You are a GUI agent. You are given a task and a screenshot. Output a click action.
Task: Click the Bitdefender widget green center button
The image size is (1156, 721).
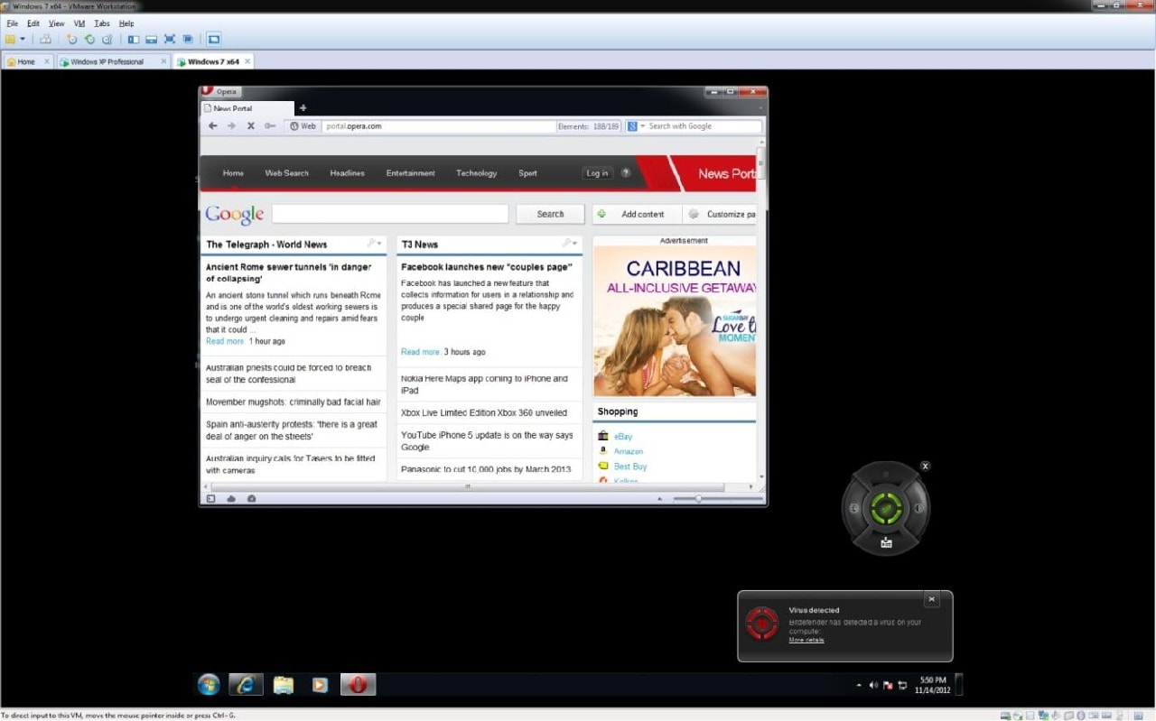click(x=886, y=508)
